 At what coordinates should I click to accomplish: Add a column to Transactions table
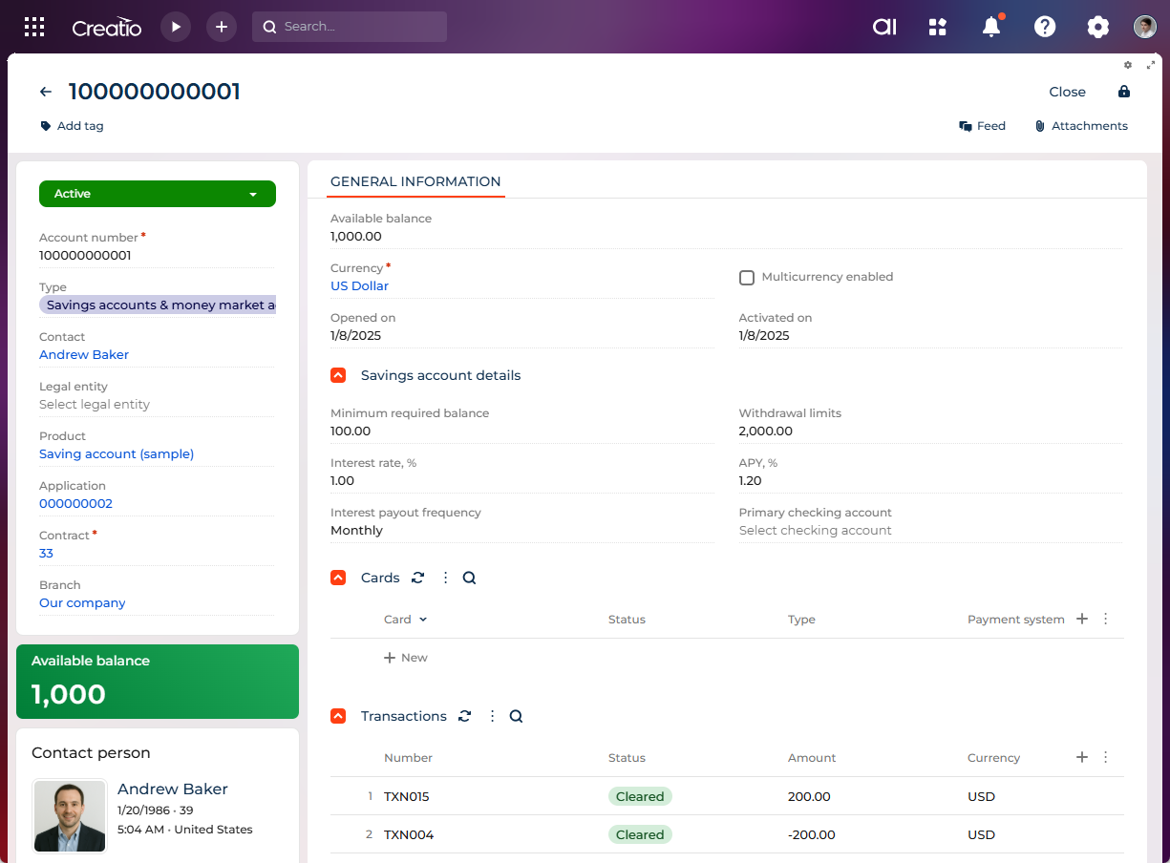coord(1082,757)
